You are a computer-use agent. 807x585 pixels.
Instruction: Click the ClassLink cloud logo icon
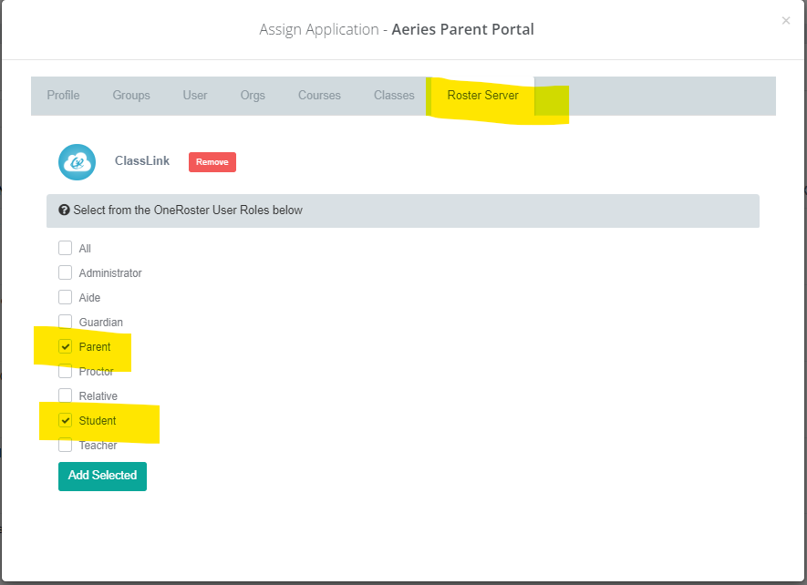click(x=78, y=162)
